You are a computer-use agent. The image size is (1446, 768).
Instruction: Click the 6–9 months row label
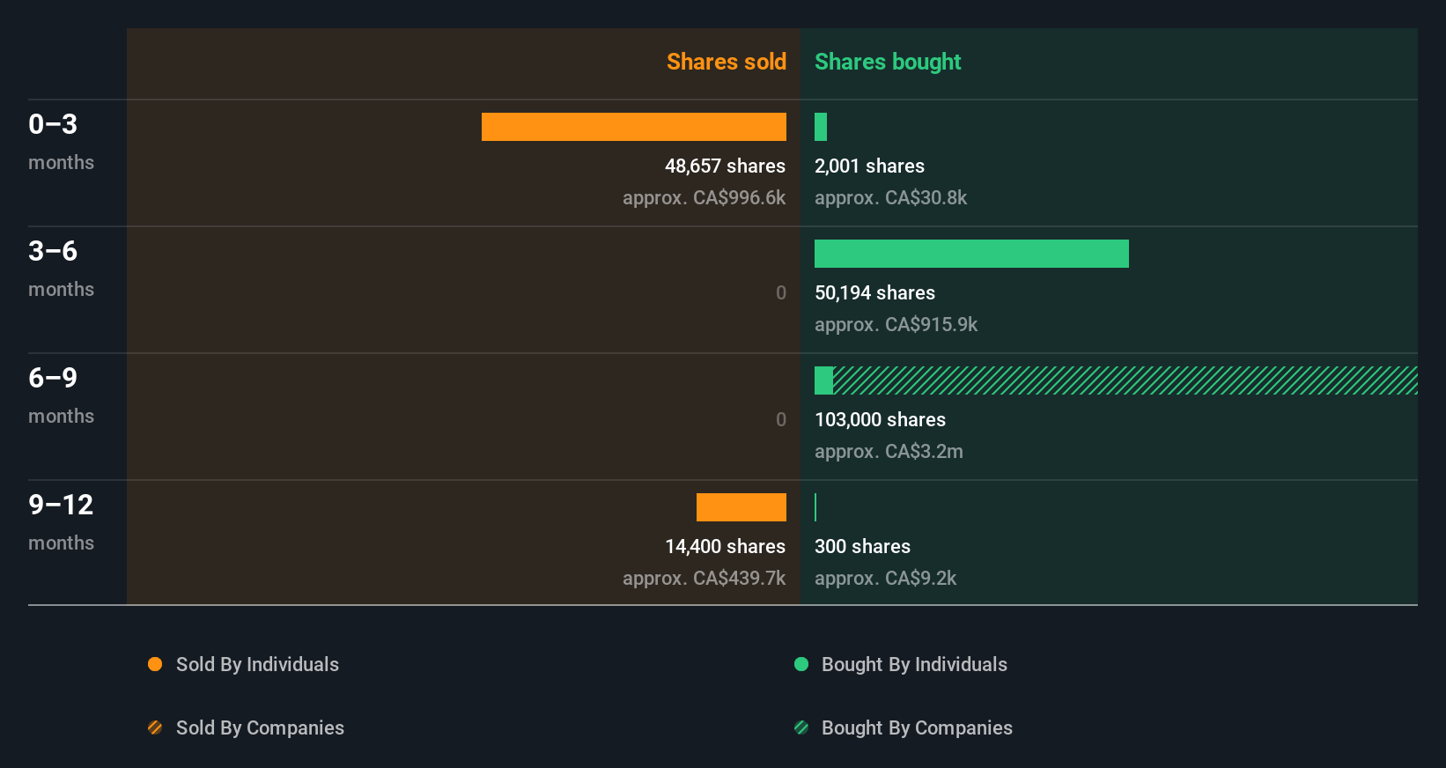click(61, 395)
